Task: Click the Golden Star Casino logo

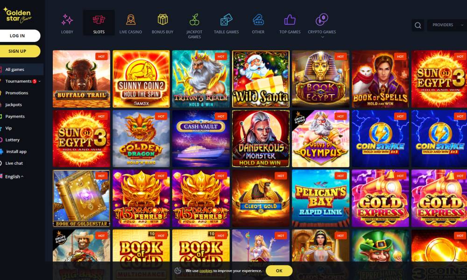Action: (18, 15)
